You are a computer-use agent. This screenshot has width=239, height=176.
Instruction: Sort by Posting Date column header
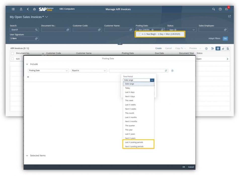click(x=128, y=53)
